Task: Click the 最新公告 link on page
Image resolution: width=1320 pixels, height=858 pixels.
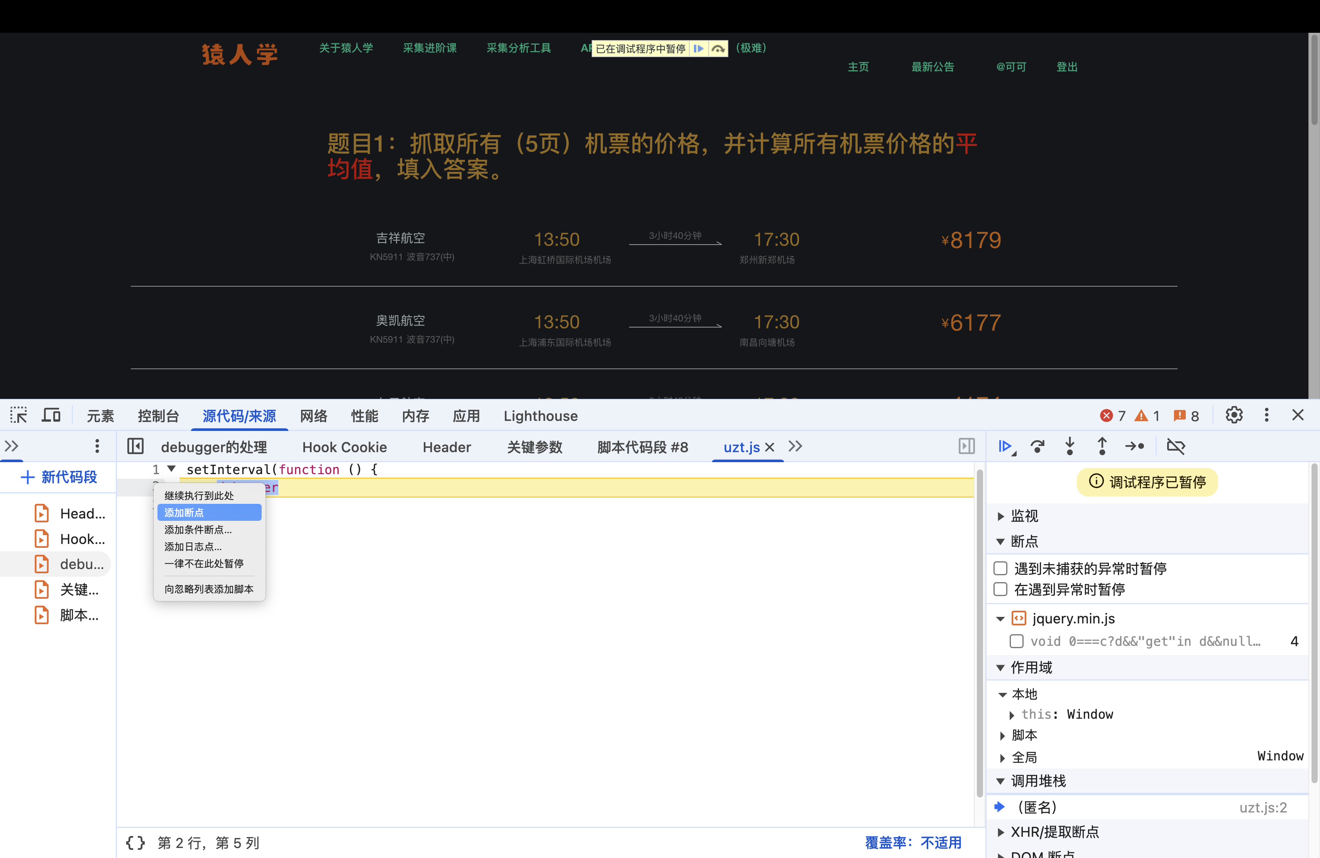Action: pos(932,67)
